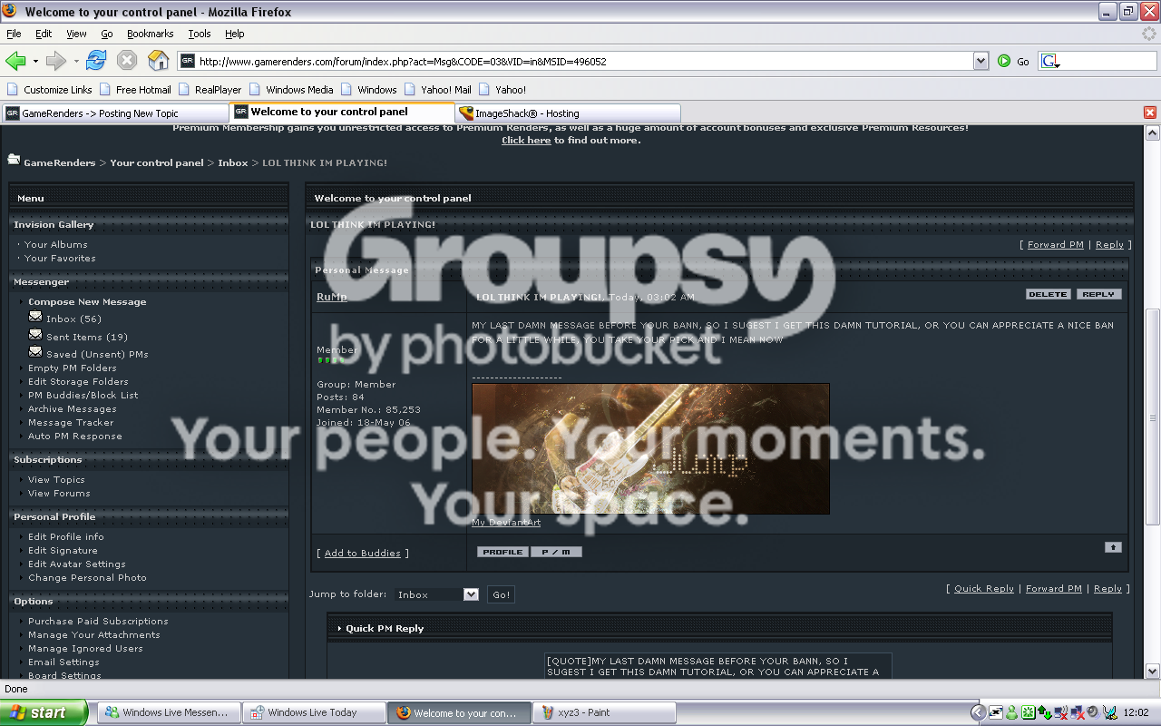Jump to top using the up-arrow icon
1161x726 pixels.
pyautogui.click(x=1113, y=546)
